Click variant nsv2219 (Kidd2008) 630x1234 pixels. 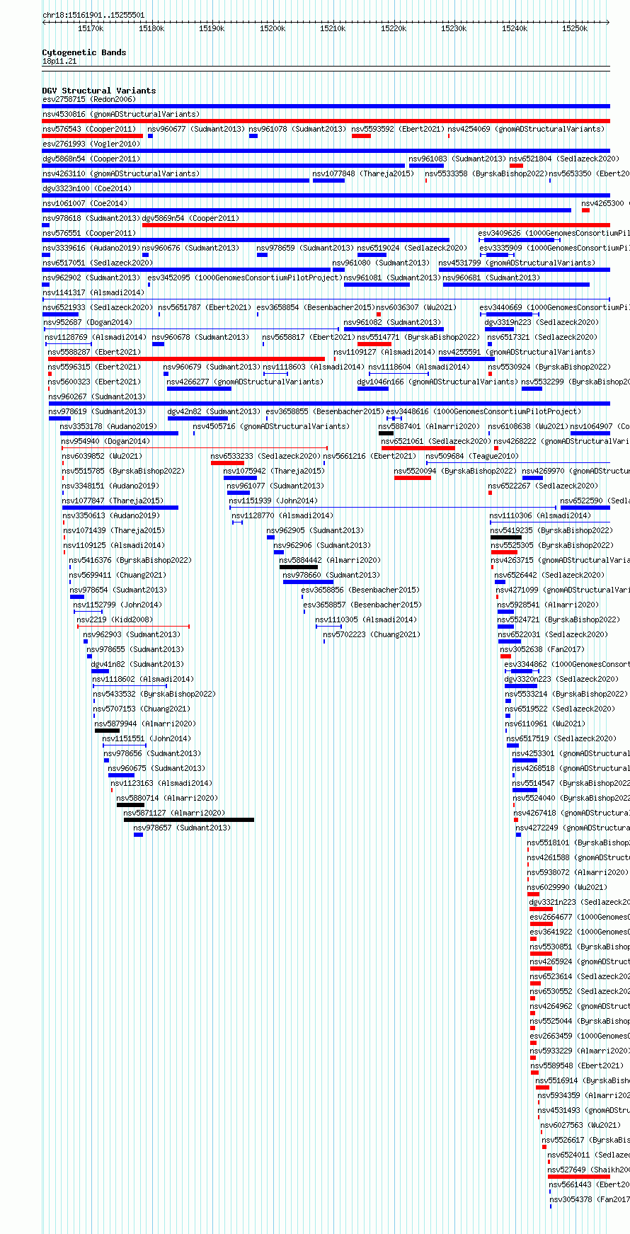(115, 619)
